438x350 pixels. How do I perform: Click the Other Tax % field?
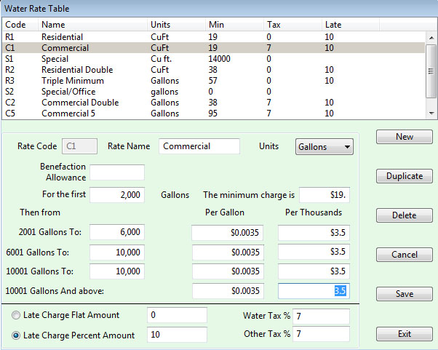(322, 334)
